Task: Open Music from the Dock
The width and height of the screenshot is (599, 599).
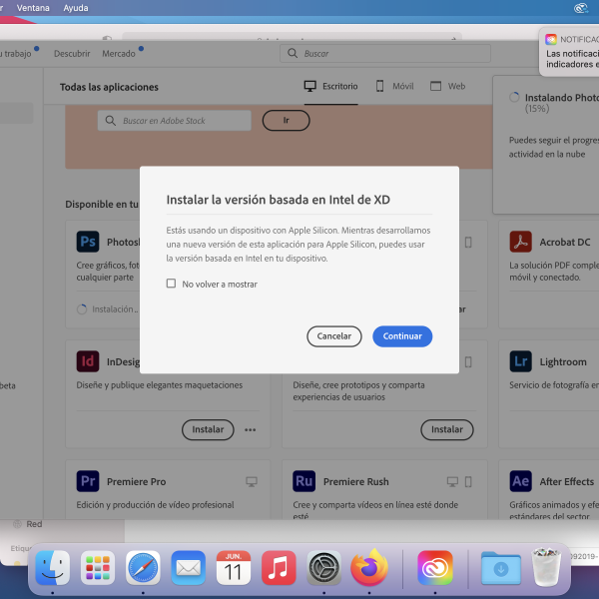Action: [279, 568]
